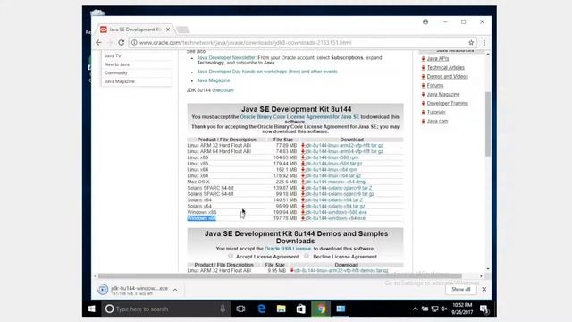Viewport: 572px width, 322px height.
Task: Launch Microsoft Edge from taskbar
Action: pos(261,309)
